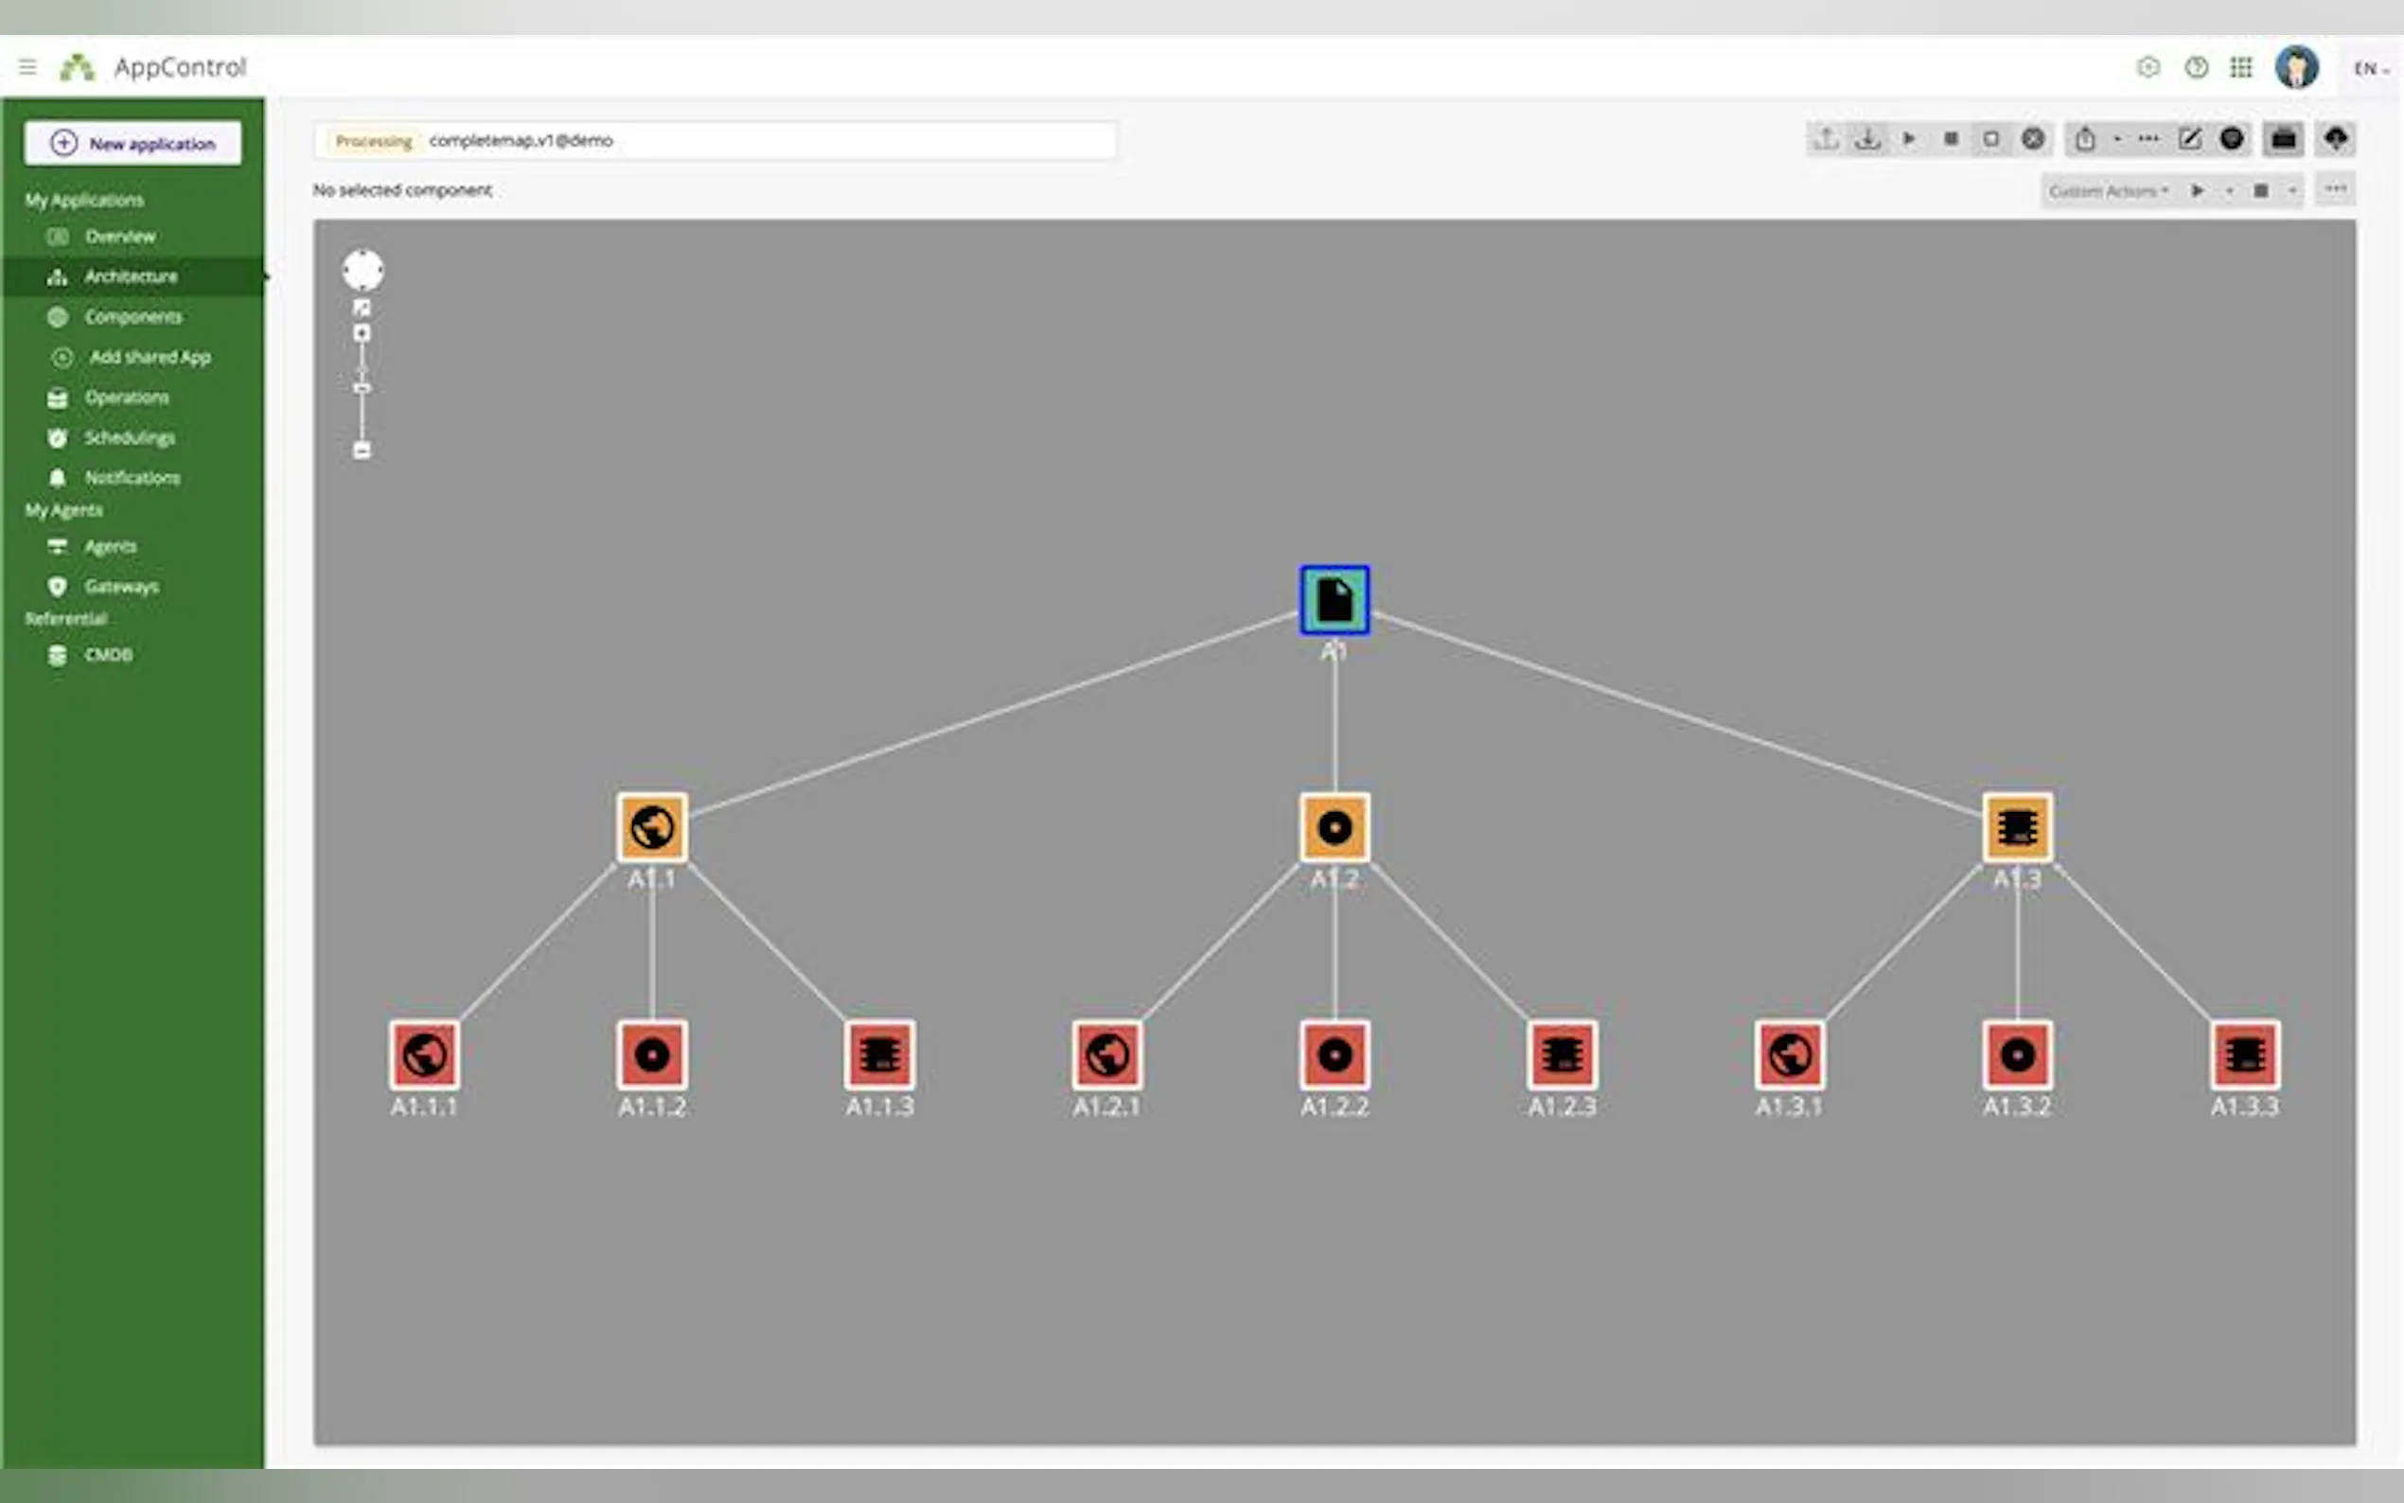The image size is (2404, 1503).
Task: Open the apps grid icon in header
Action: tap(2241, 67)
